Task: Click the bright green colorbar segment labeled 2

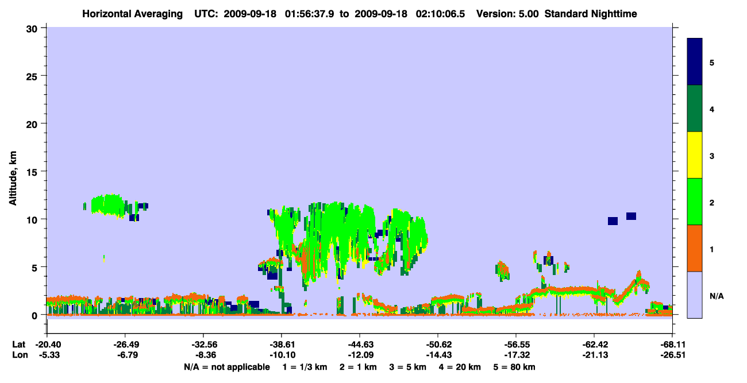Action: point(695,202)
